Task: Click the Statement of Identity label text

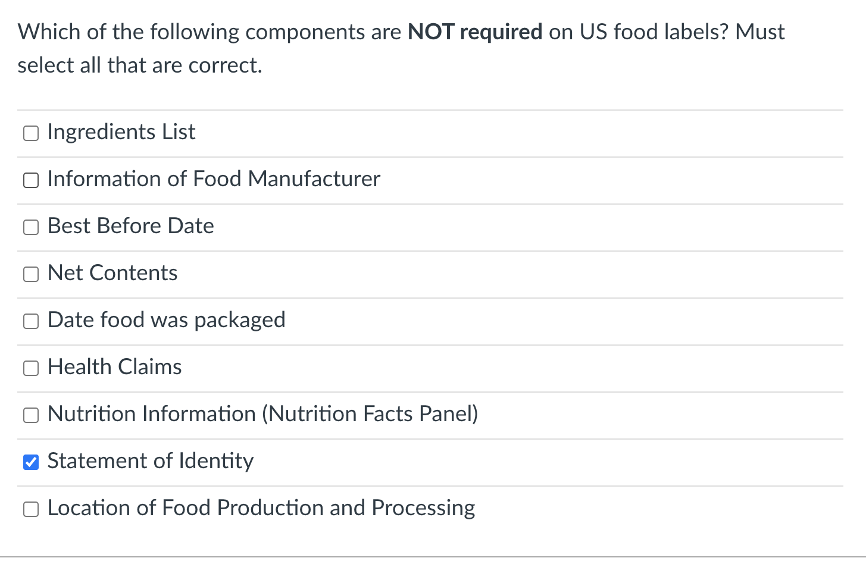Action: point(150,461)
